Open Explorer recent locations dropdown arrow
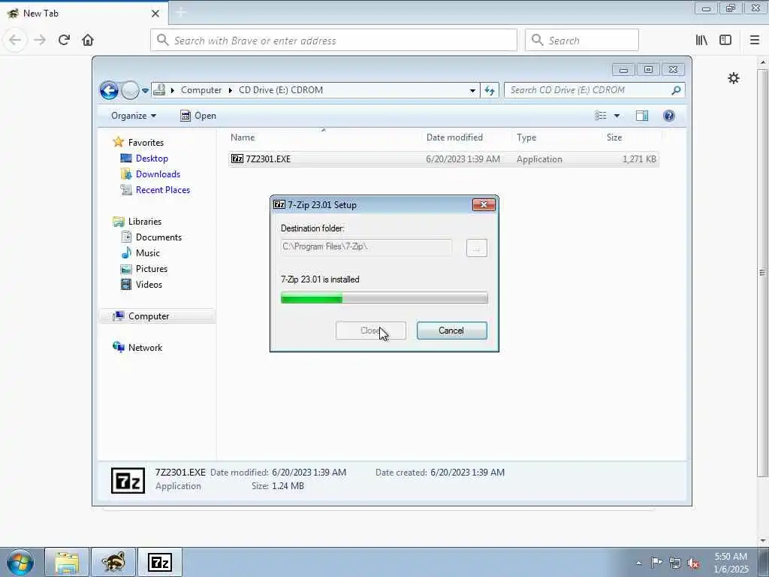The width and height of the screenshot is (769, 577). [145, 90]
